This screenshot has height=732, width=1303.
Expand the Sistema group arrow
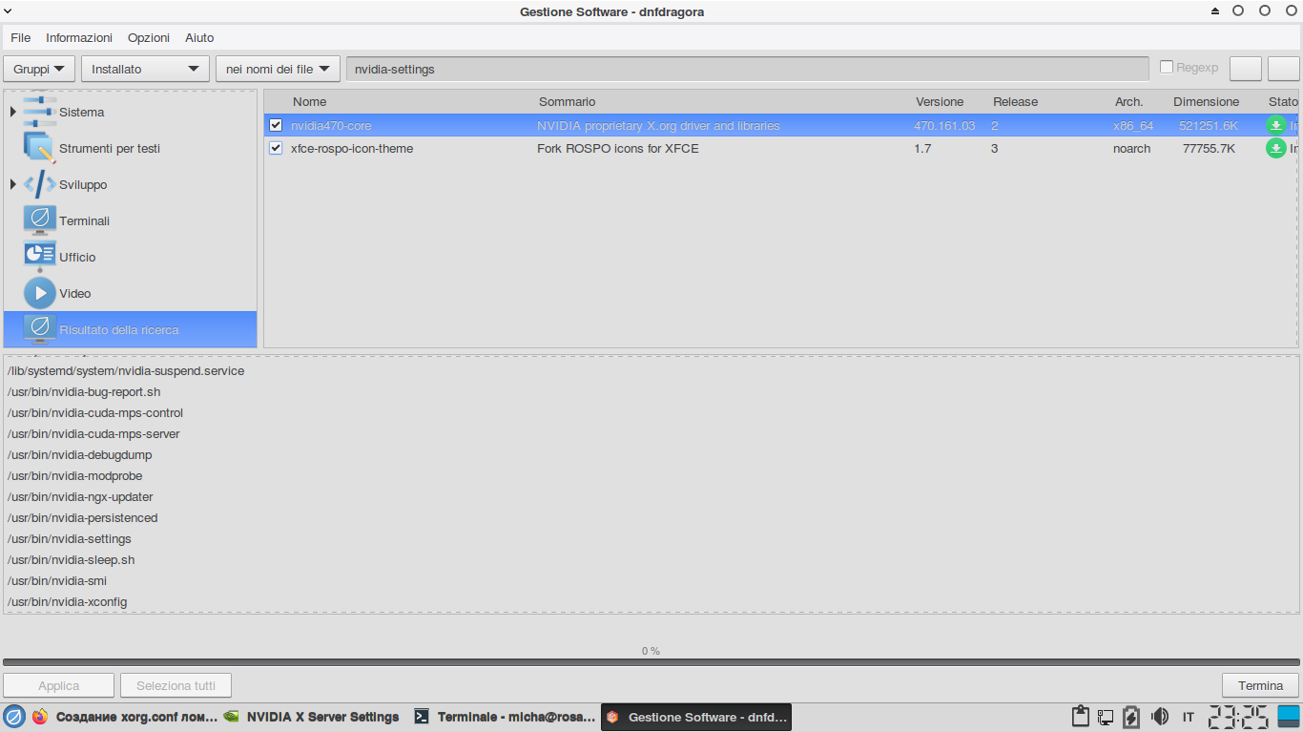(12, 112)
